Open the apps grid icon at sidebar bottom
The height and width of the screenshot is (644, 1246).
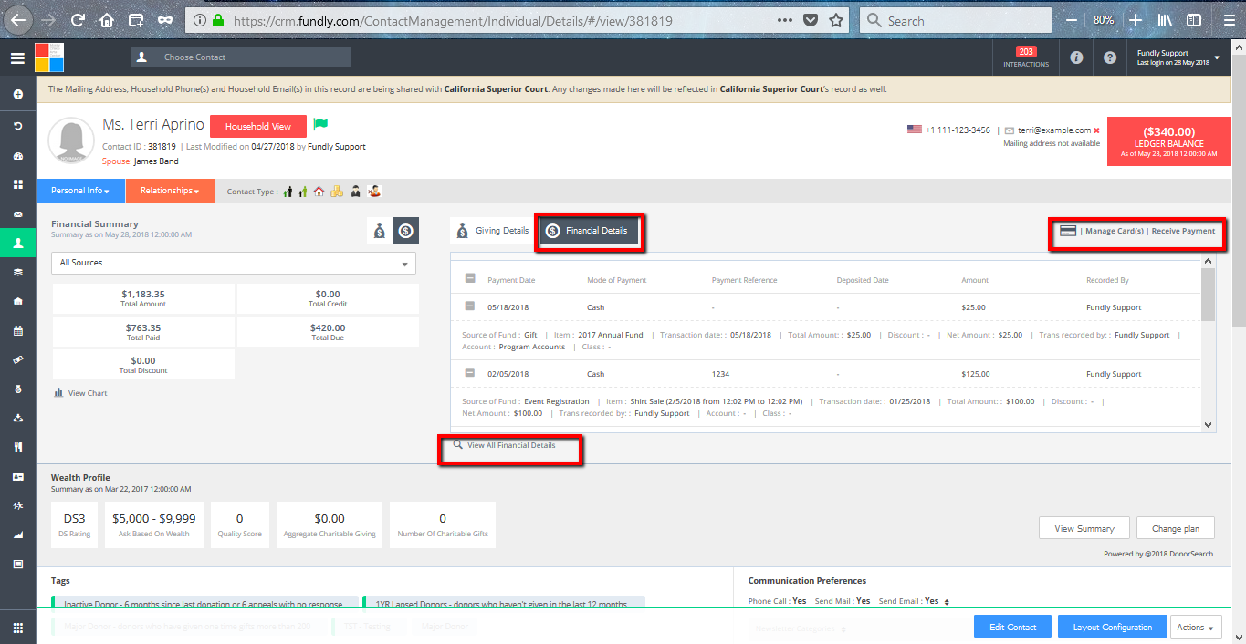(17, 628)
